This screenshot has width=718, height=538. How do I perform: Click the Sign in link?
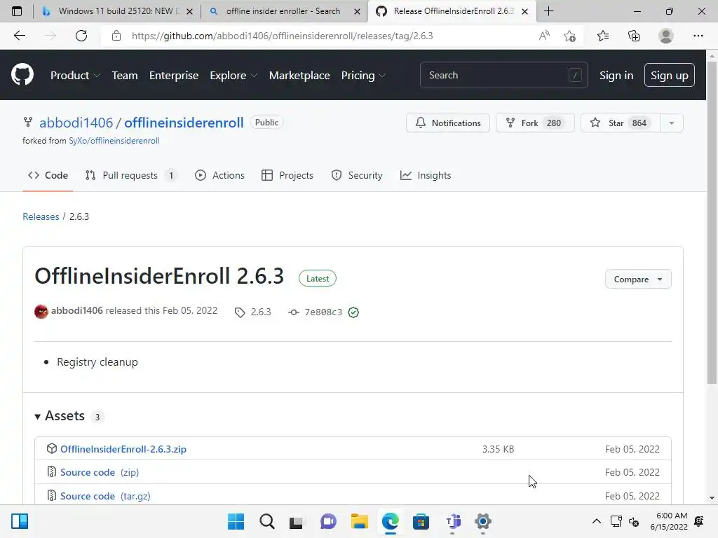(x=616, y=76)
